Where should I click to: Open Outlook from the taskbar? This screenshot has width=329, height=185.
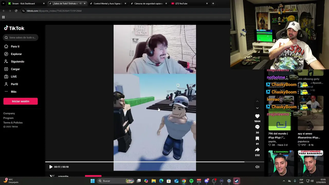[x=176, y=181]
